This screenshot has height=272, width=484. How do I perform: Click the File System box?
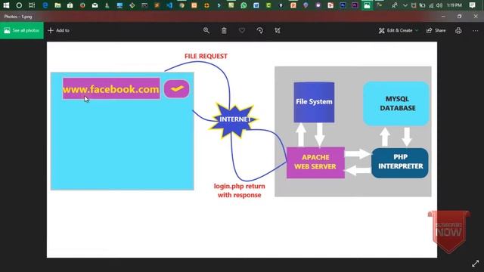314,102
